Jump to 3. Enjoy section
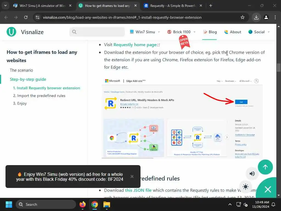 (x=20, y=103)
